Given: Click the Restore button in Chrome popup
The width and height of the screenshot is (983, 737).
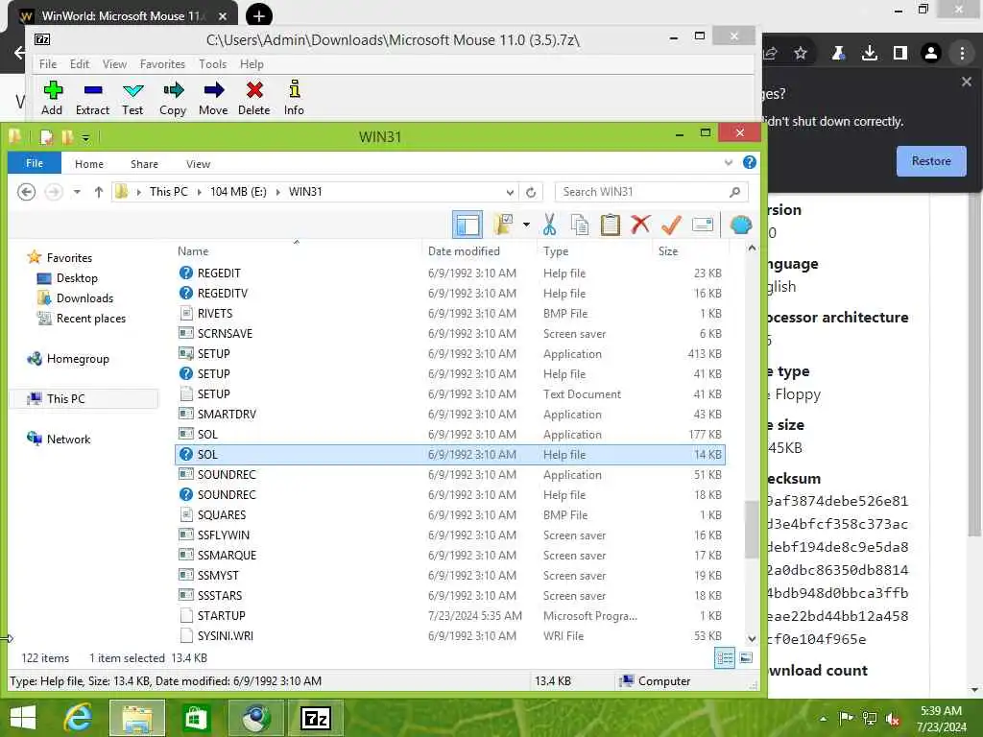Looking at the screenshot, I should 931,161.
